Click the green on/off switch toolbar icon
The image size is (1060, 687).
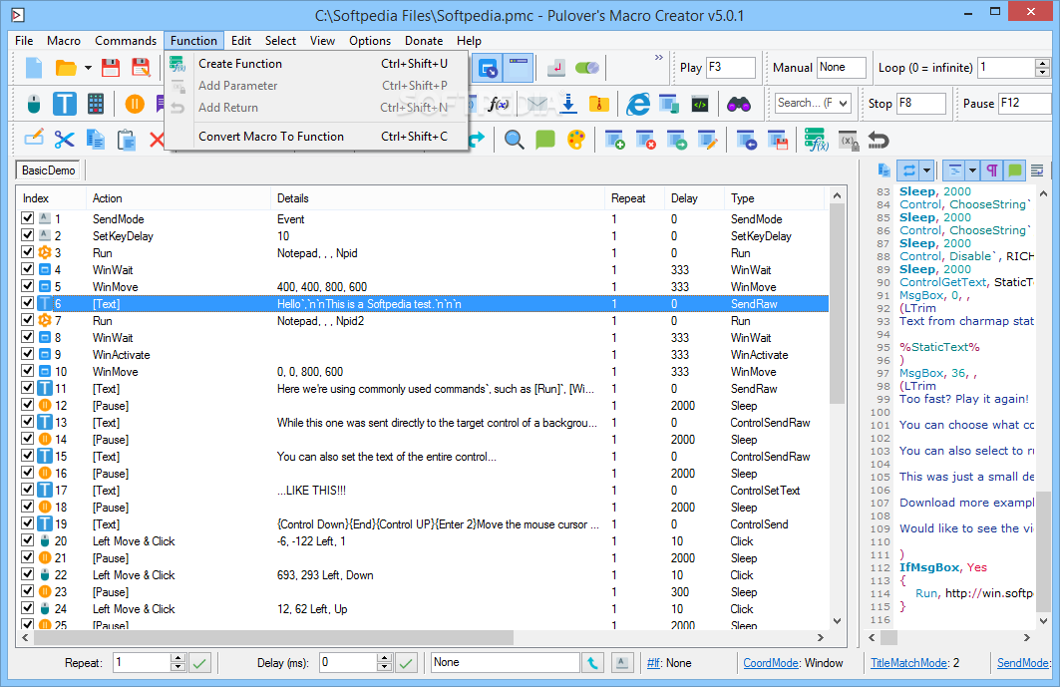586,68
